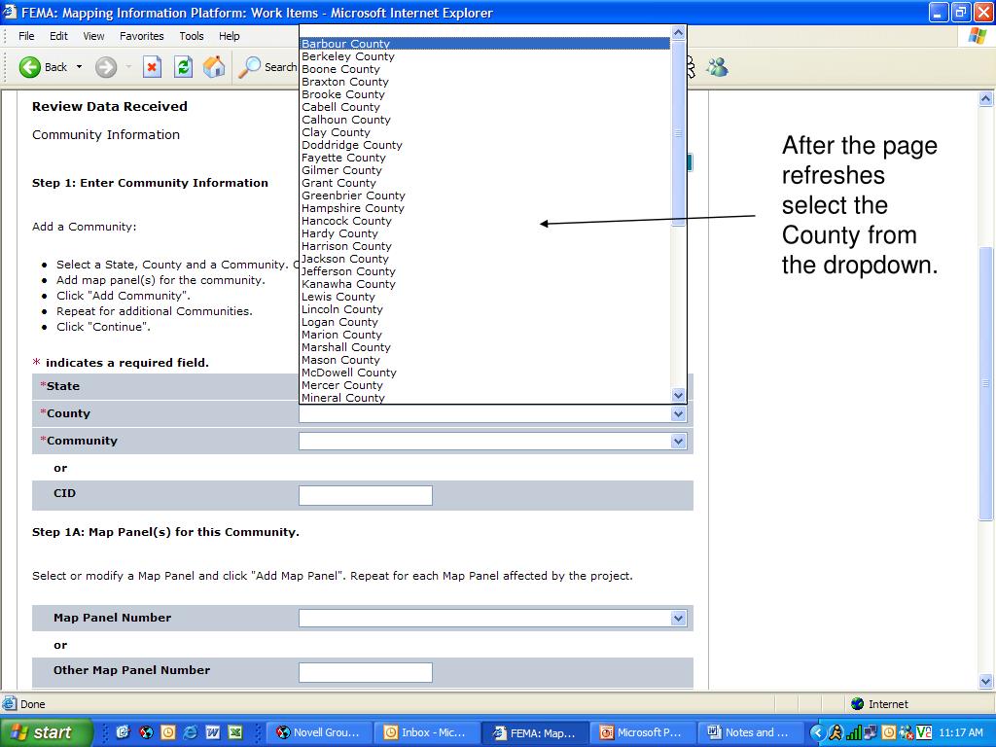
Task: Select Clay County entry
Action: (x=485, y=132)
